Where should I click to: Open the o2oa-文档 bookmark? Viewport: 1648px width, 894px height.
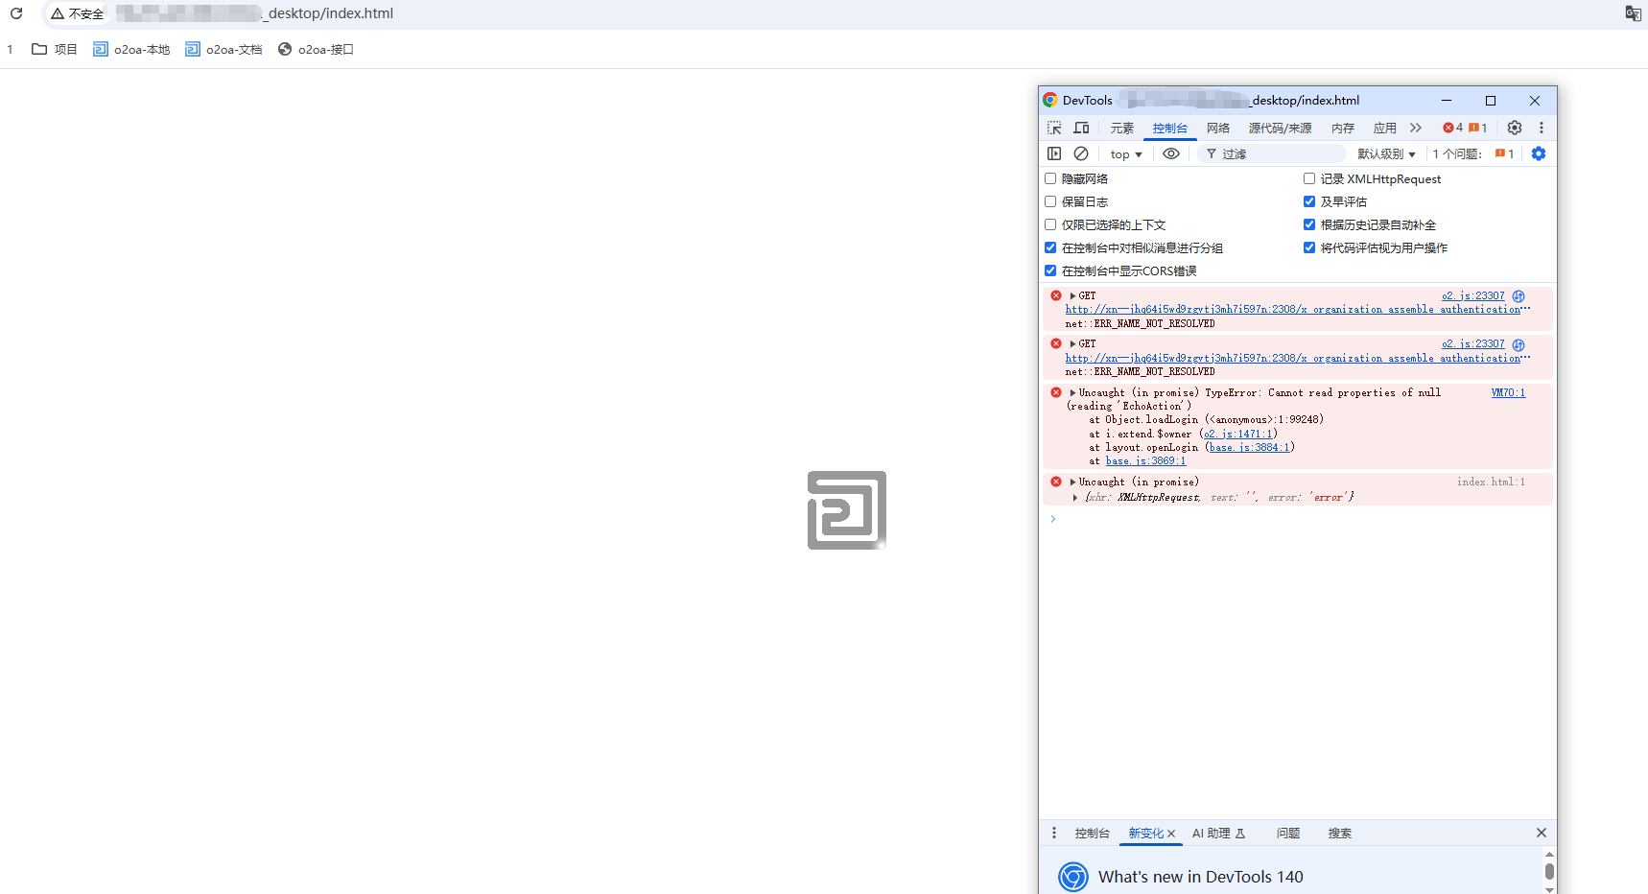pos(224,49)
